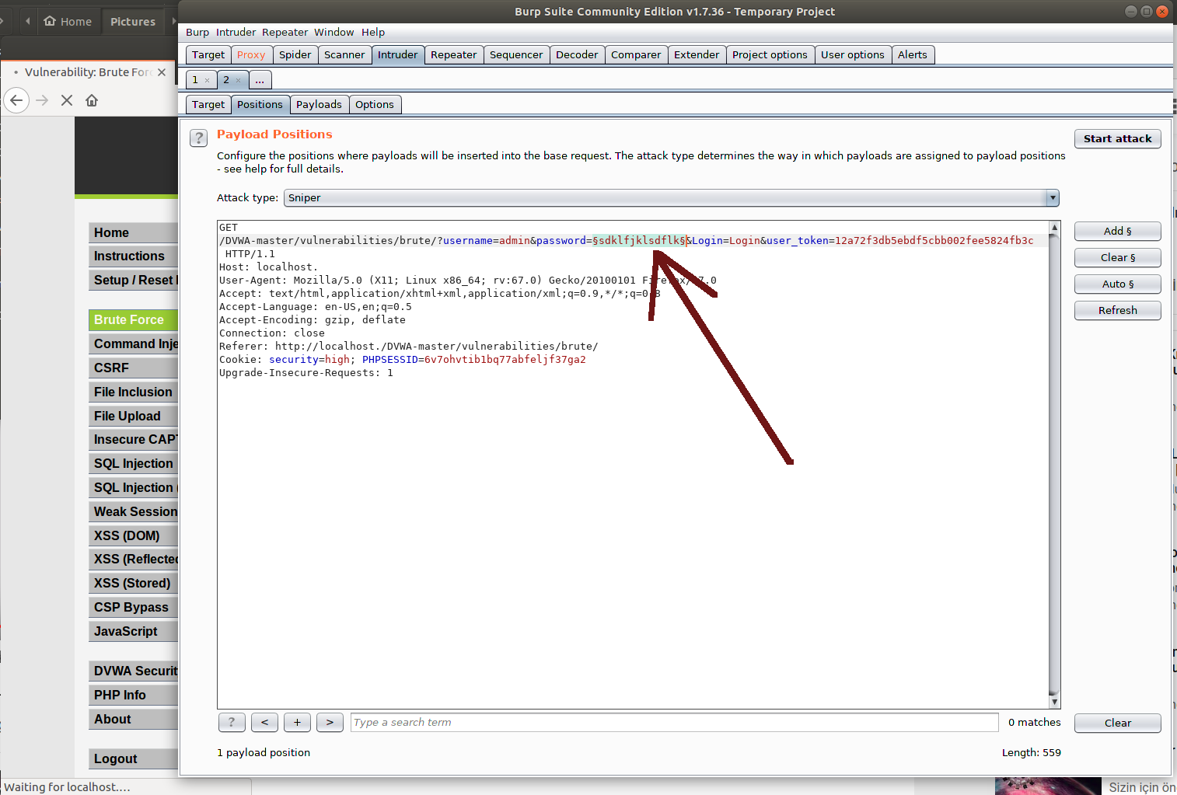Open DVWA JavaScript page
Image resolution: width=1177 pixels, height=795 pixels.
(133, 632)
